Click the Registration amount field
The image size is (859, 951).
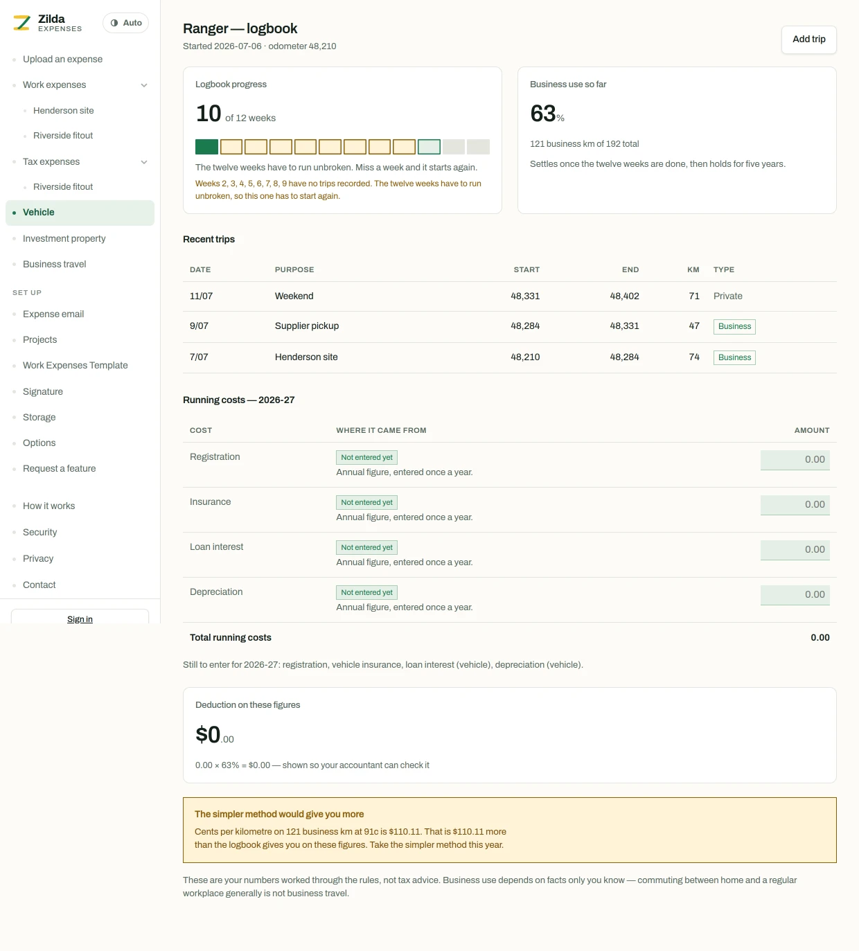click(795, 460)
